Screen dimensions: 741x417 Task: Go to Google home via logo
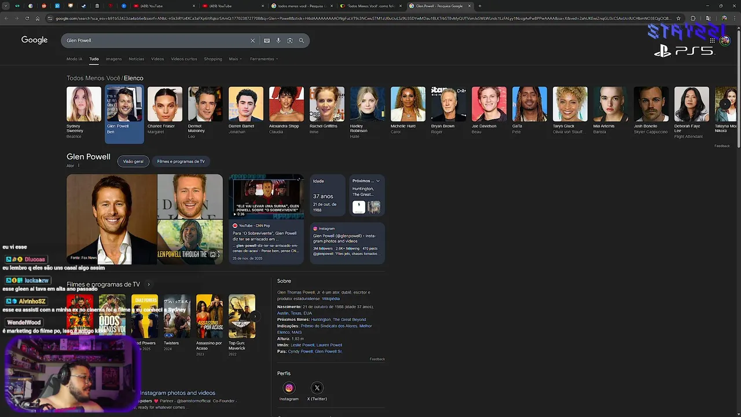point(34,40)
